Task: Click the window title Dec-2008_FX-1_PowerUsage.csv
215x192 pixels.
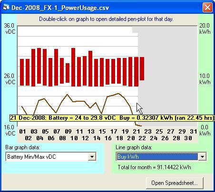Action: click(x=60, y=8)
